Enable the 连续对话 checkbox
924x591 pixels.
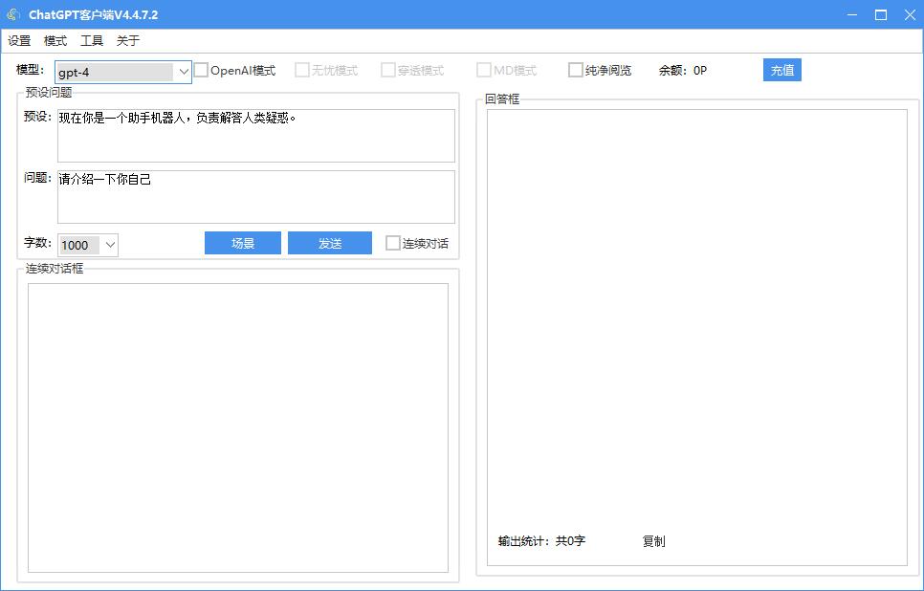393,243
